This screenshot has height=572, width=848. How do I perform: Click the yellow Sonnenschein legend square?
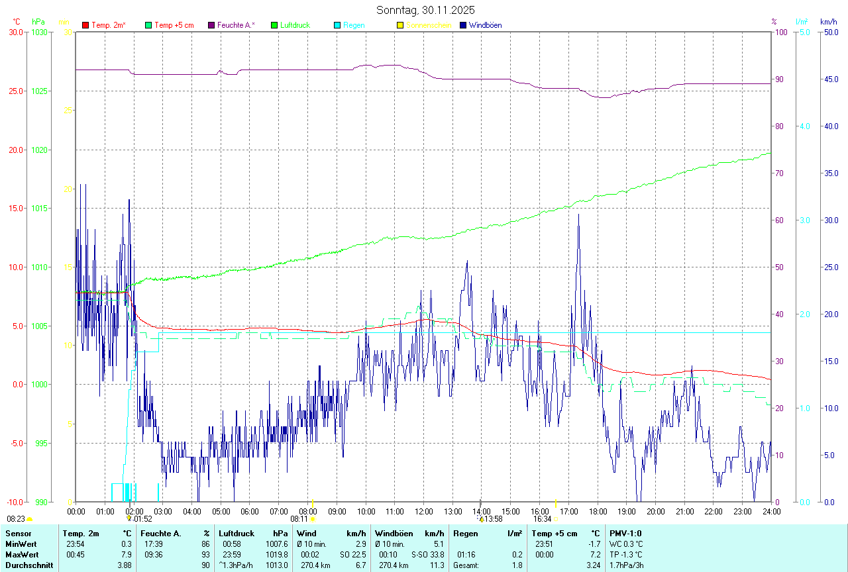(x=400, y=25)
